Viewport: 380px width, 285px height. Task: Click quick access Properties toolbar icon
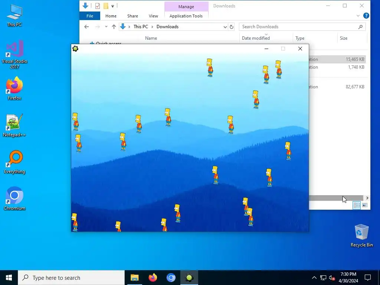(98, 6)
